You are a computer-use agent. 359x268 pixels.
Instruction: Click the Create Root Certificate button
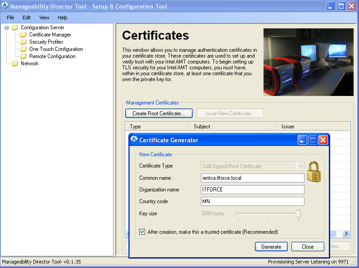click(x=159, y=114)
